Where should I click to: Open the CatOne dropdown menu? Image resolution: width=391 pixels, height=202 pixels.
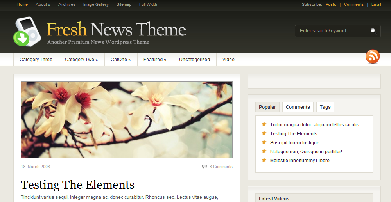tap(120, 60)
